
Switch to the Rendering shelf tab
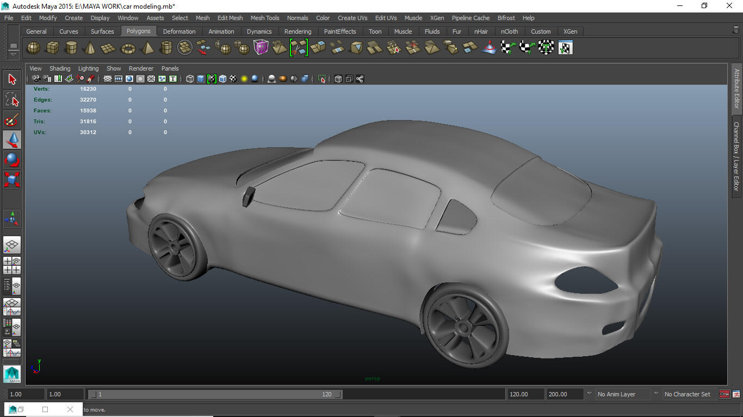pos(298,31)
